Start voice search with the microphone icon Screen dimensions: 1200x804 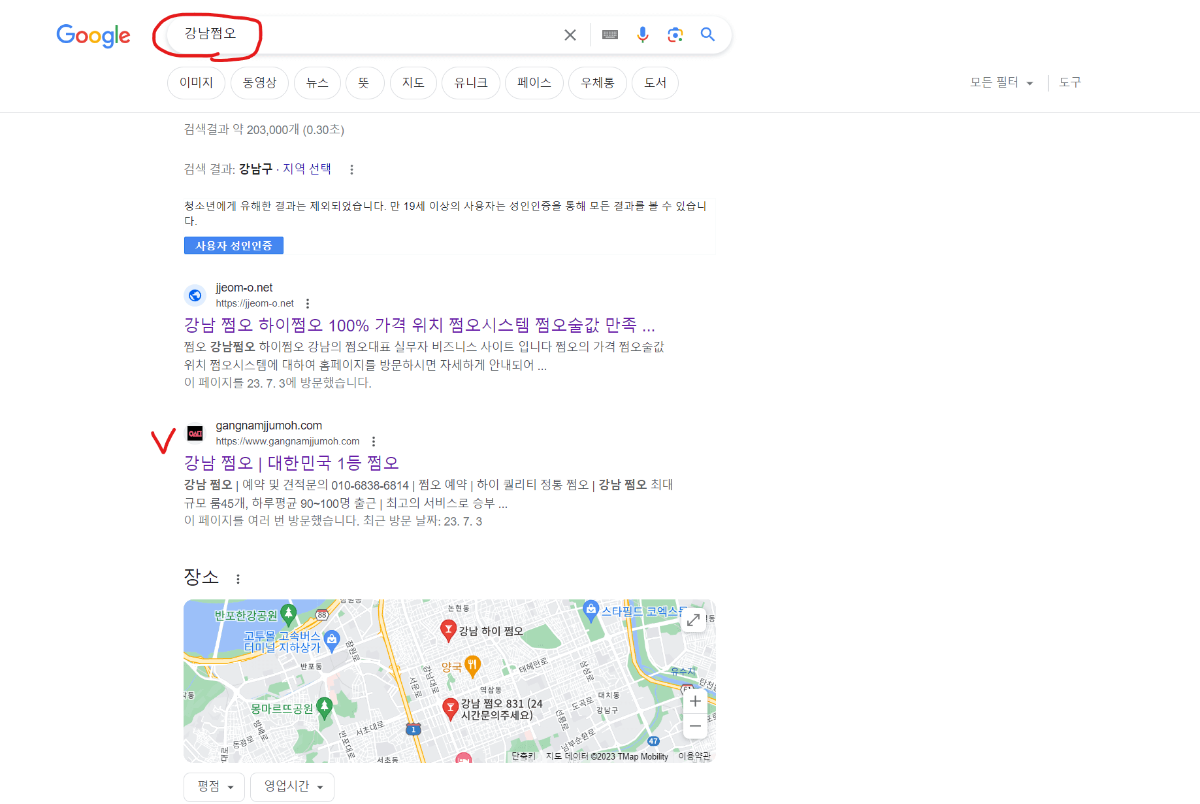point(643,35)
